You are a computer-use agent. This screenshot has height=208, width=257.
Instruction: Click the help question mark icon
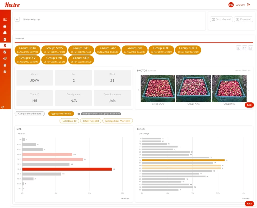pos(3,107)
